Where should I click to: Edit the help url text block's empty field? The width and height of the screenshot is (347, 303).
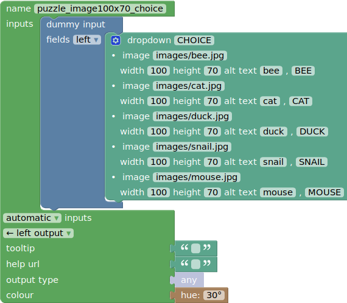pos(195,264)
